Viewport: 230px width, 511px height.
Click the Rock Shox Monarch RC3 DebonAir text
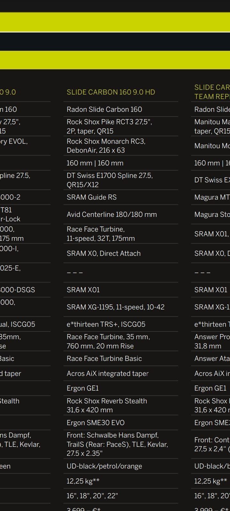click(106, 146)
